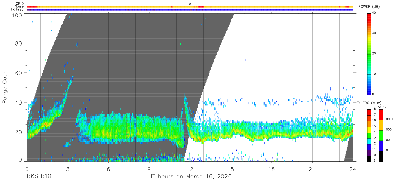The image size is (397, 183).
Task: Click the CPID label at top left
Action: pyautogui.click(x=19, y=4)
